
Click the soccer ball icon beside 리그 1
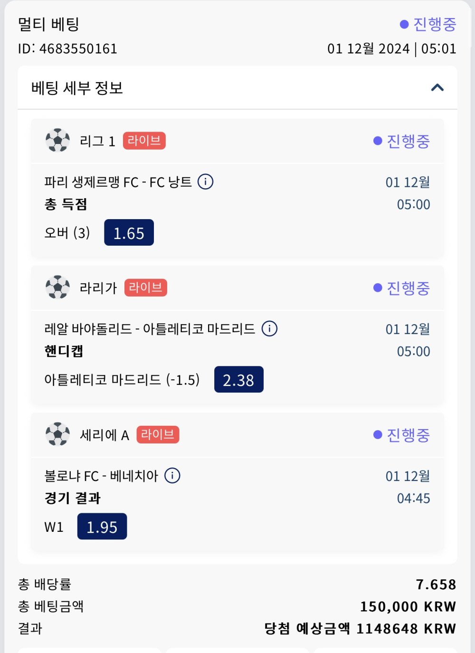click(57, 140)
